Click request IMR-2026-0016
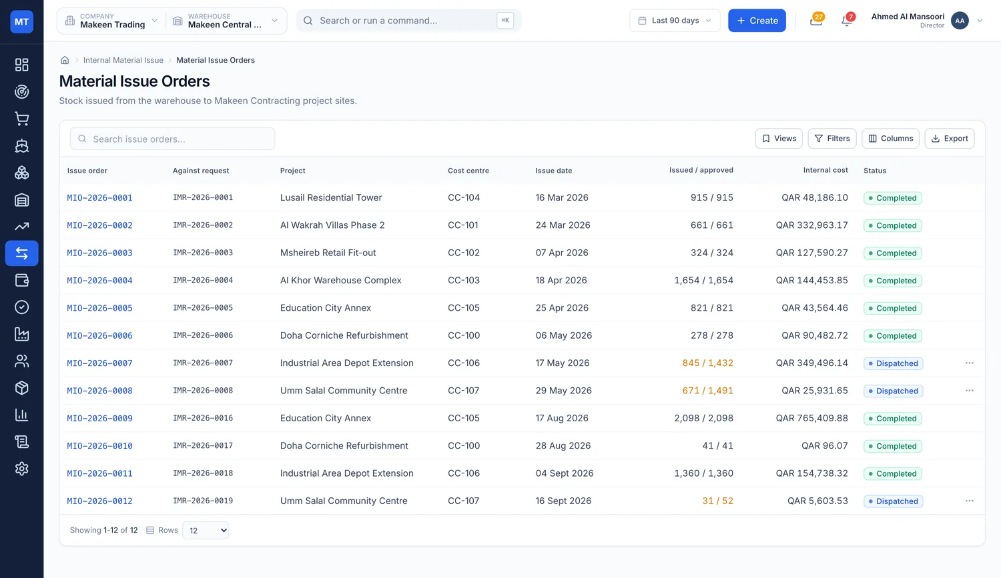The height and width of the screenshot is (578, 1001). [203, 418]
